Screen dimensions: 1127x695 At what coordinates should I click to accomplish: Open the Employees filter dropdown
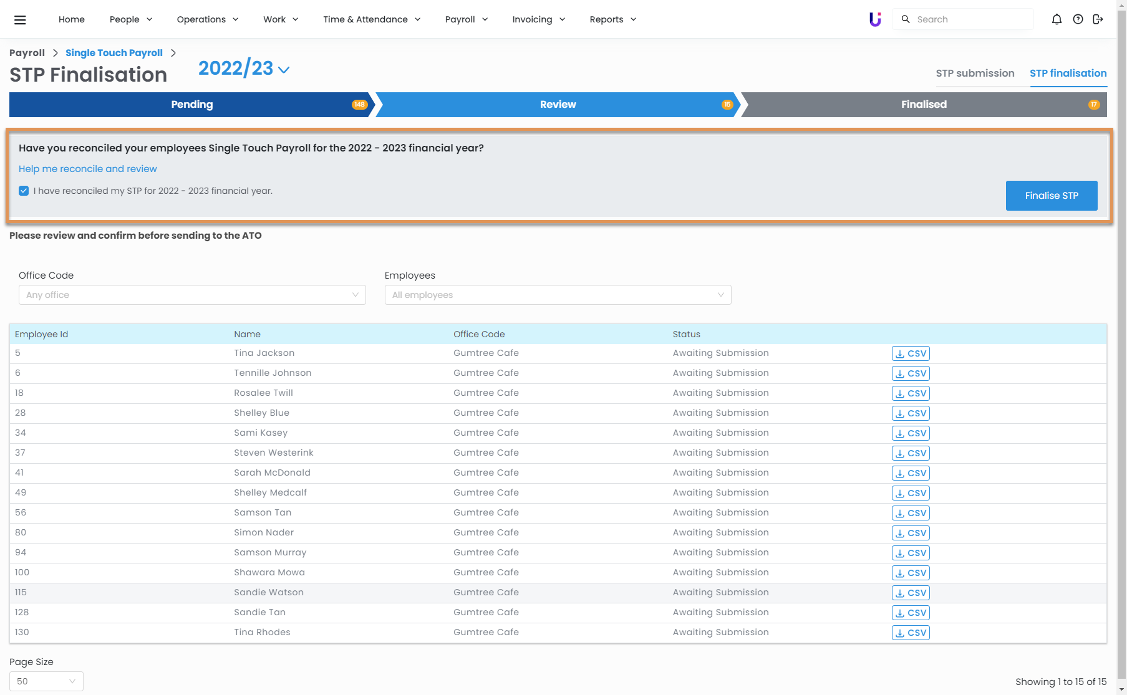tap(558, 295)
